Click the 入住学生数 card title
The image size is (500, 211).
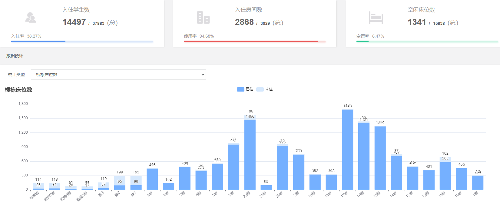(76, 10)
